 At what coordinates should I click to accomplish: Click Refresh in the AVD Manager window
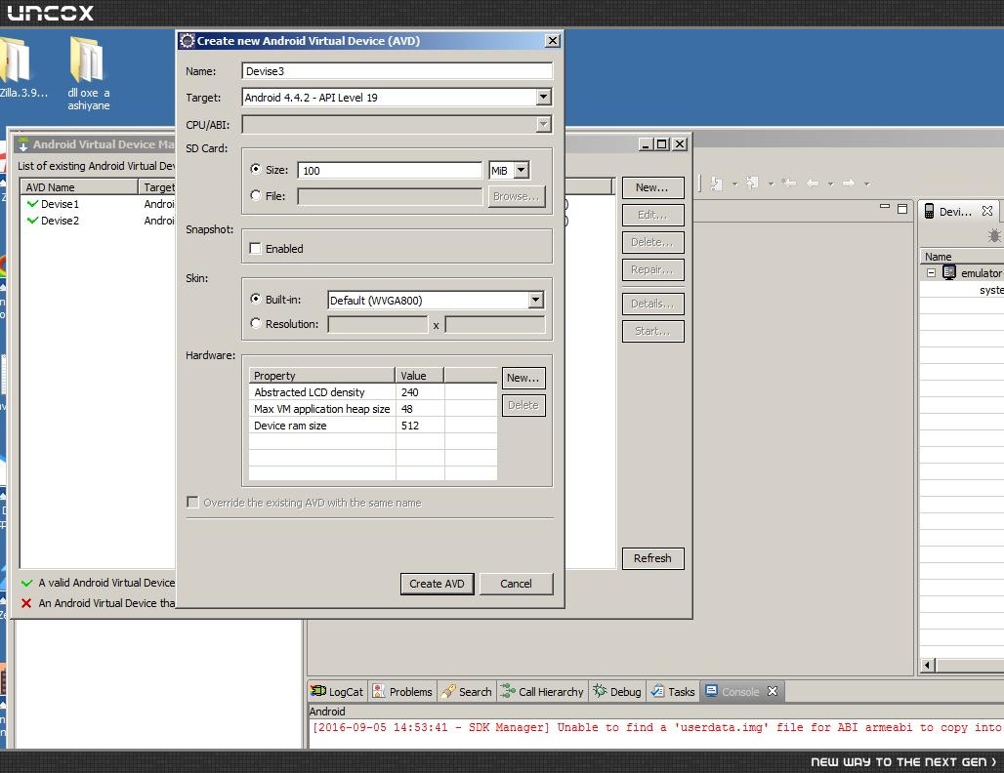coord(652,558)
